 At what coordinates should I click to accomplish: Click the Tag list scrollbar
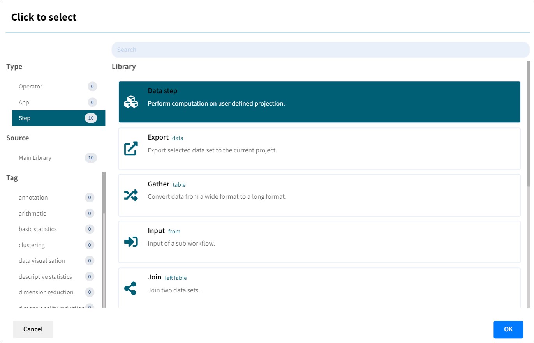click(x=104, y=193)
